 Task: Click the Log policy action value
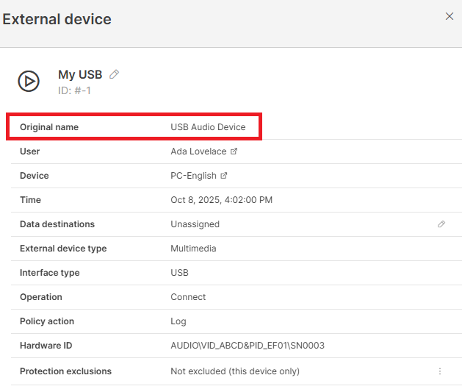178,321
